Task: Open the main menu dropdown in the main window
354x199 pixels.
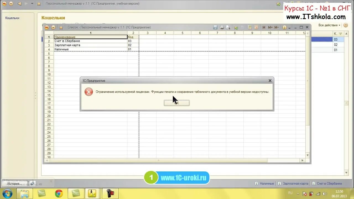Action: point(11,4)
